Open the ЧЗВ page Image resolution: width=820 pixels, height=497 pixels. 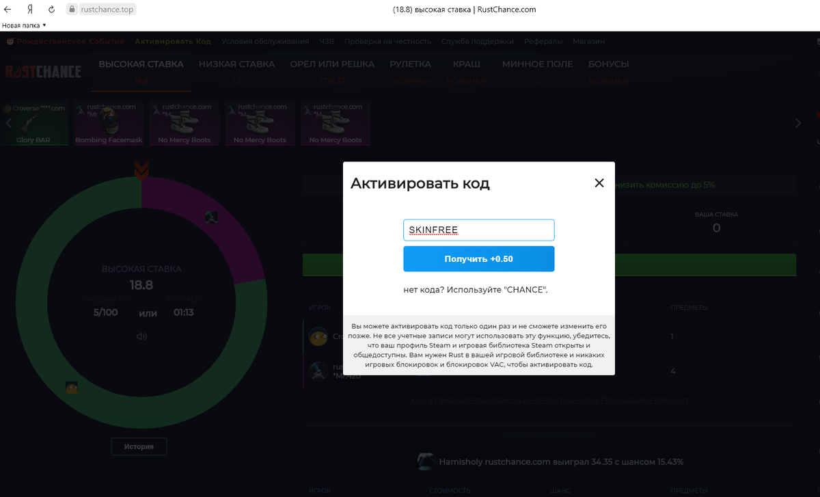click(327, 41)
